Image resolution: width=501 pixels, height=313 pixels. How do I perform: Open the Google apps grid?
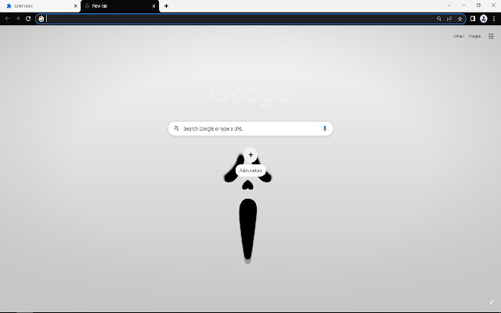pos(491,36)
